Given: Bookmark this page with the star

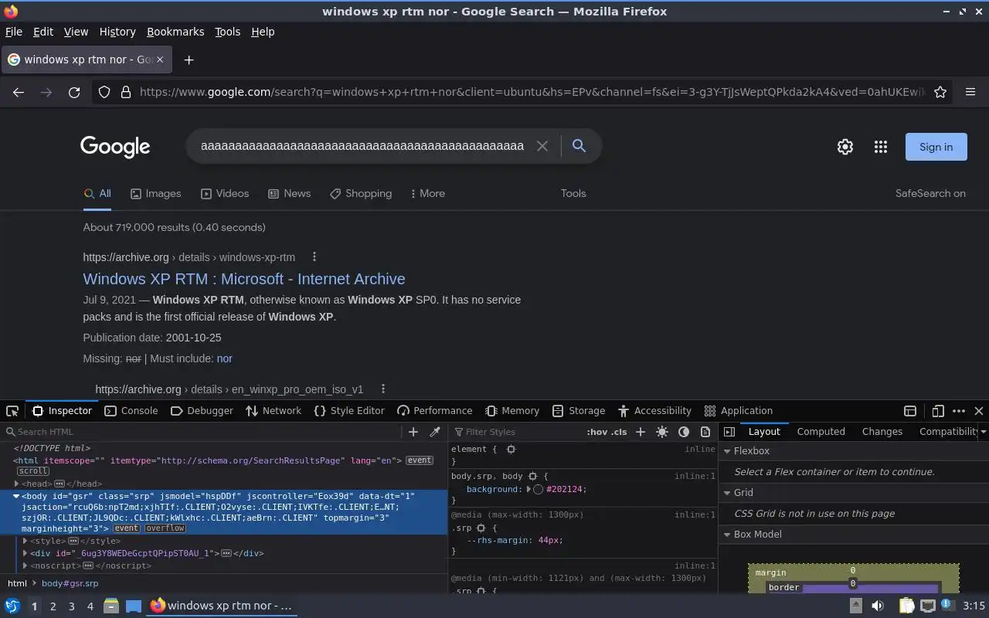Looking at the screenshot, I should tap(940, 92).
